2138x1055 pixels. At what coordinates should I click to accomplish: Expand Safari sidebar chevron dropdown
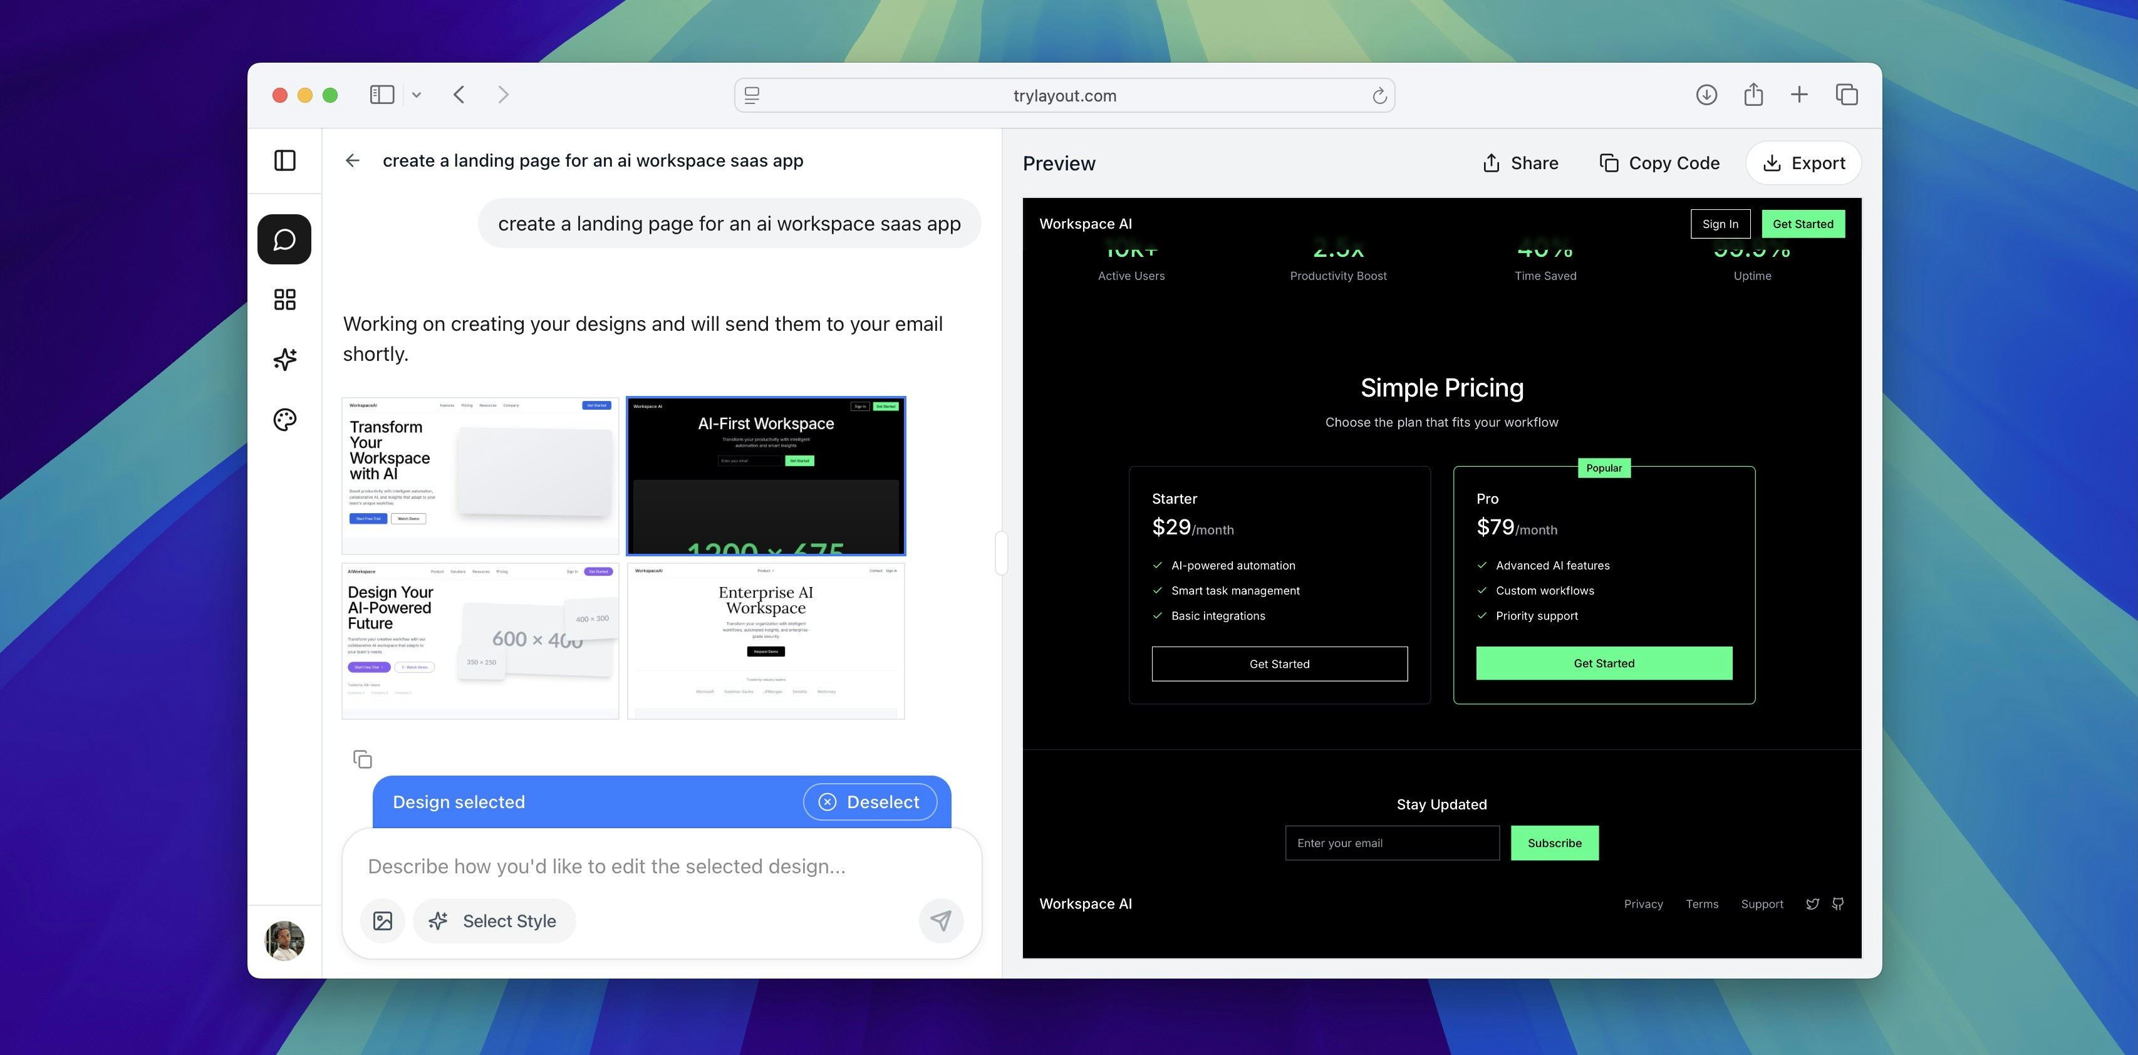[417, 95]
